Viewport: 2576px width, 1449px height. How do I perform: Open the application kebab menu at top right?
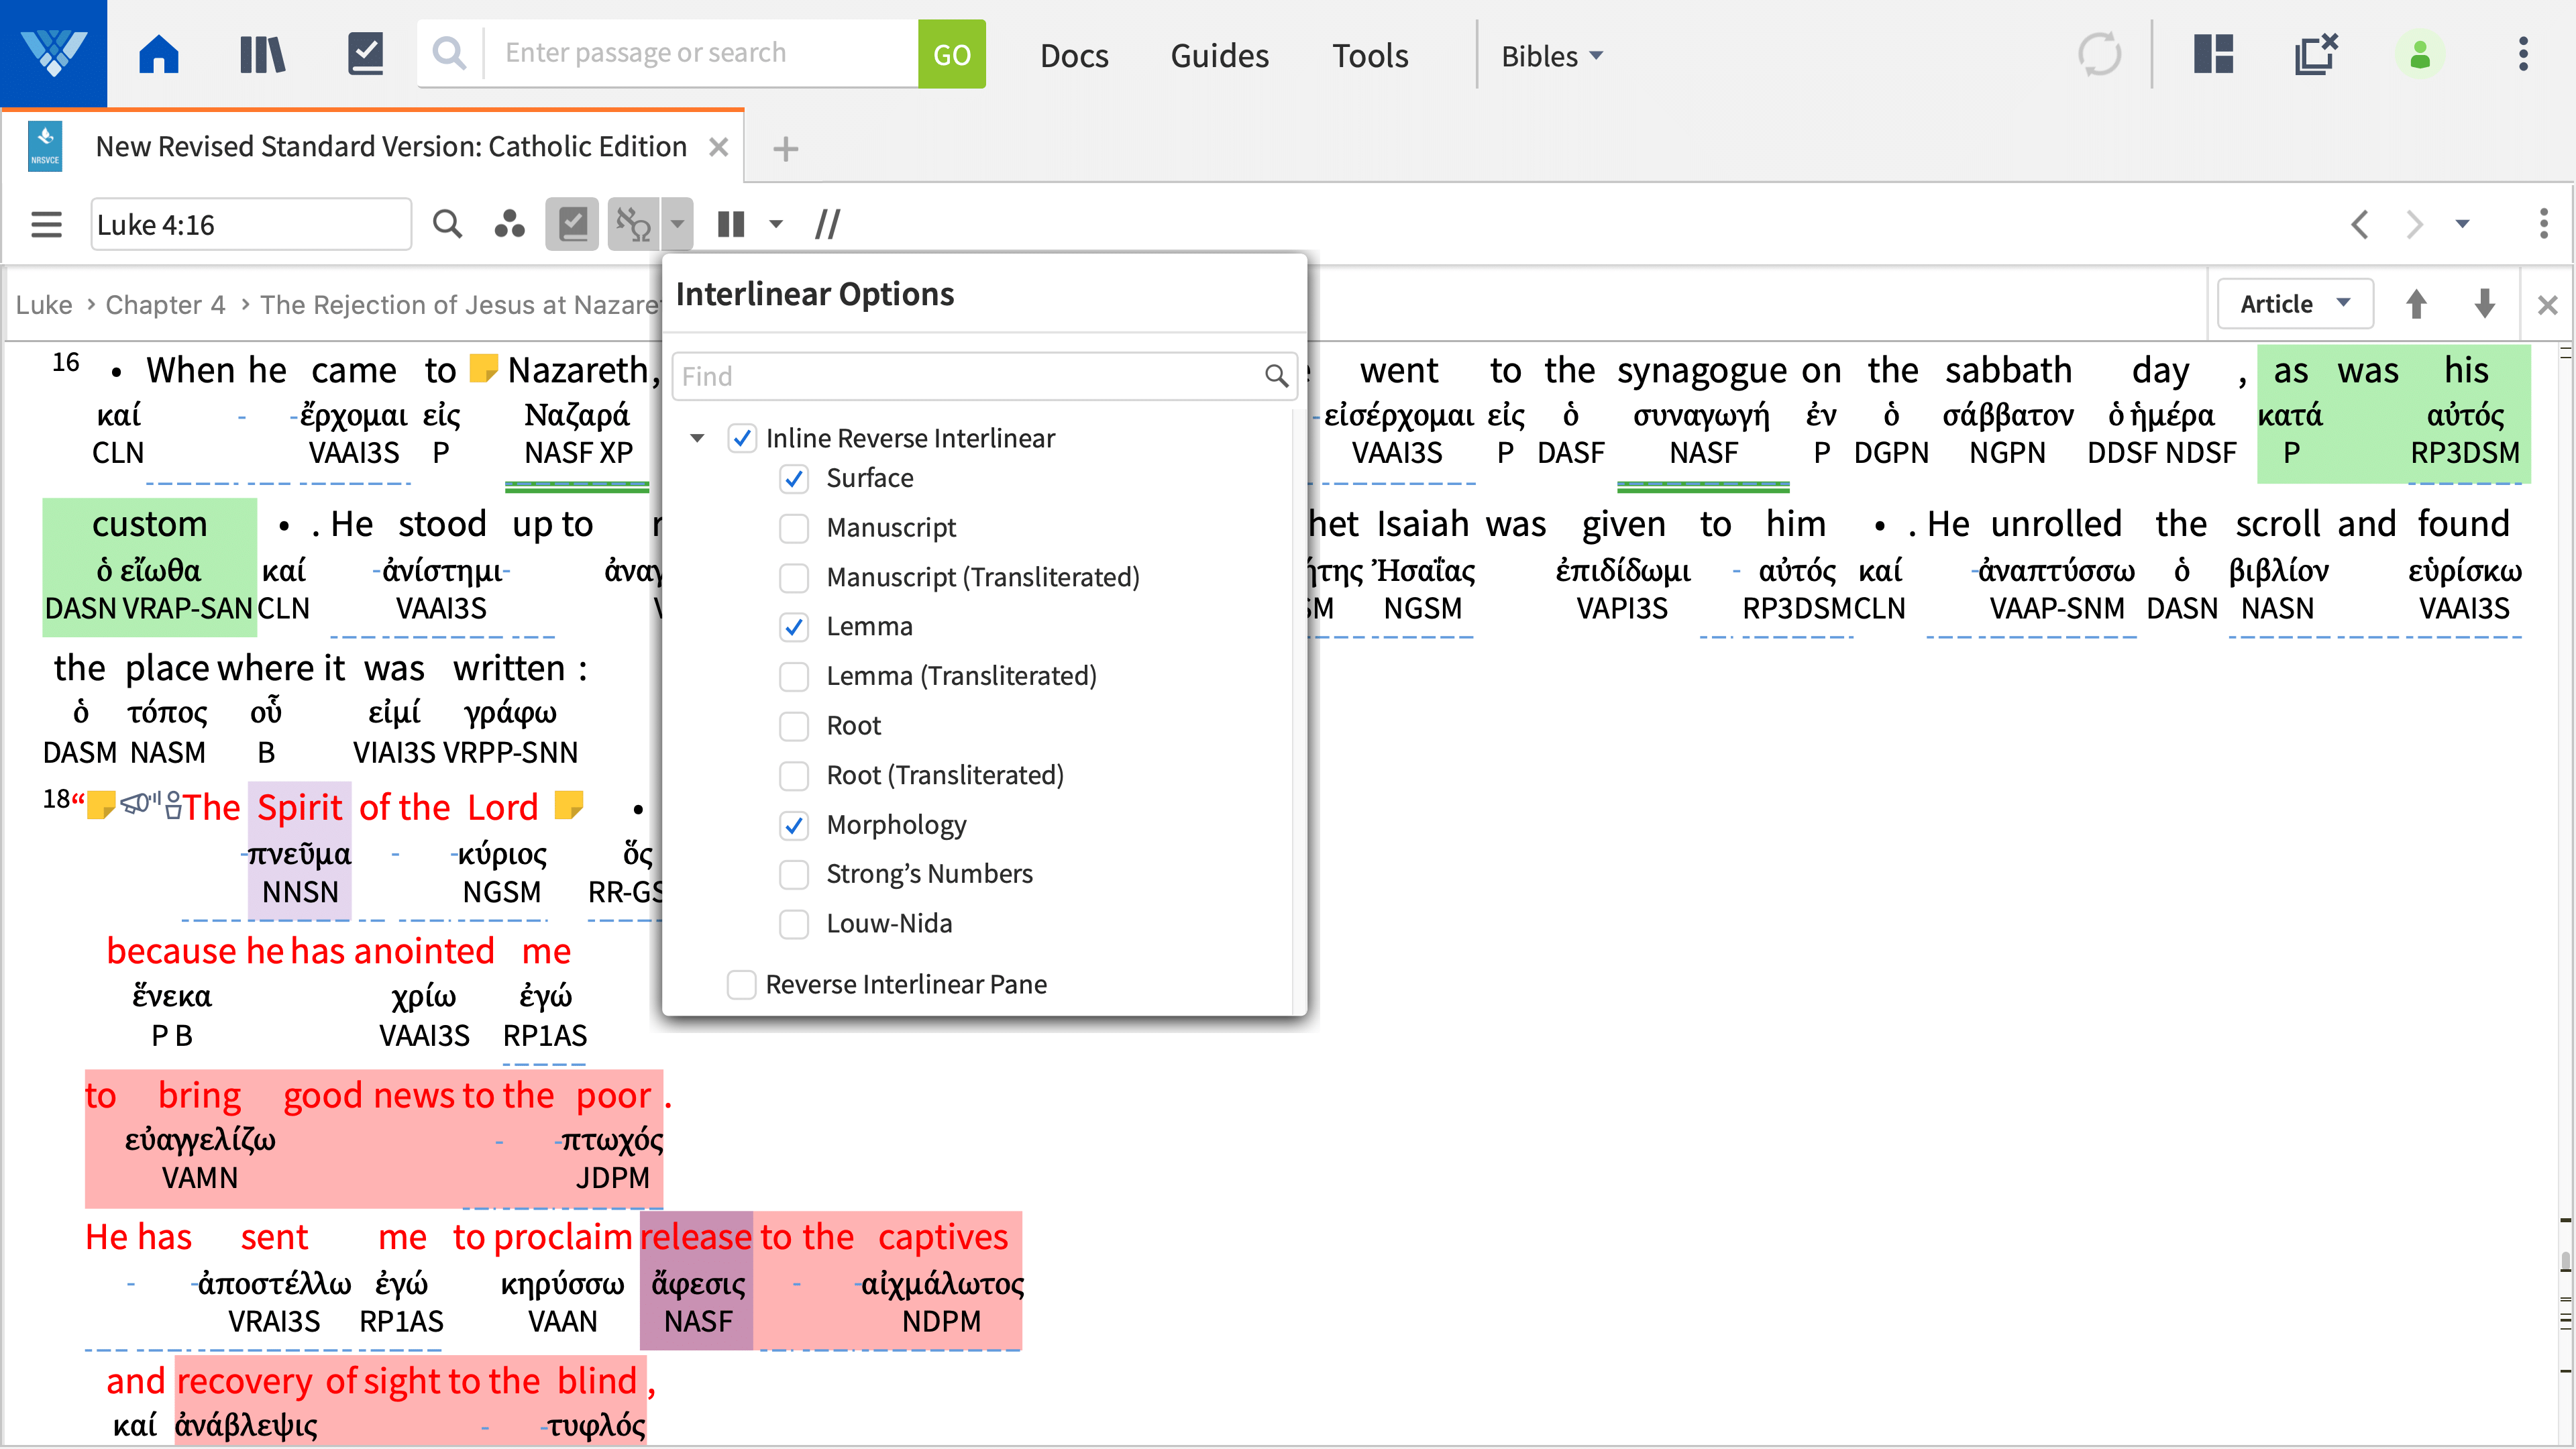pyautogui.click(x=2523, y=54)
